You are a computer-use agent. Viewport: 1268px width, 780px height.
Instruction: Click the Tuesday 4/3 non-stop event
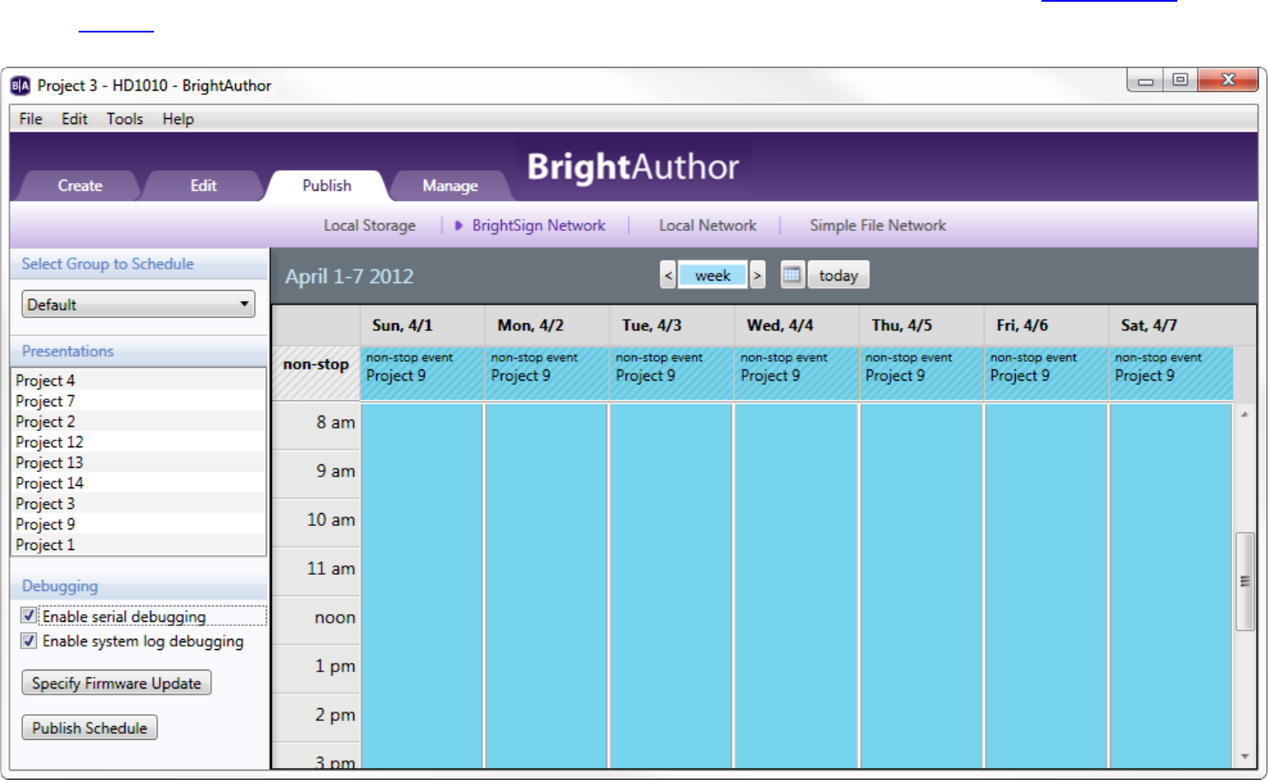point(671,373)
